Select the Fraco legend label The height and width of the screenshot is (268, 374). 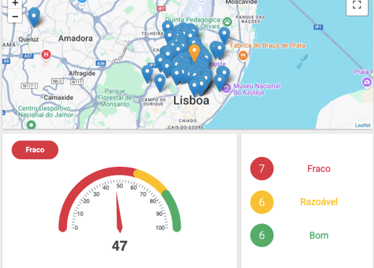click(319, 169)
